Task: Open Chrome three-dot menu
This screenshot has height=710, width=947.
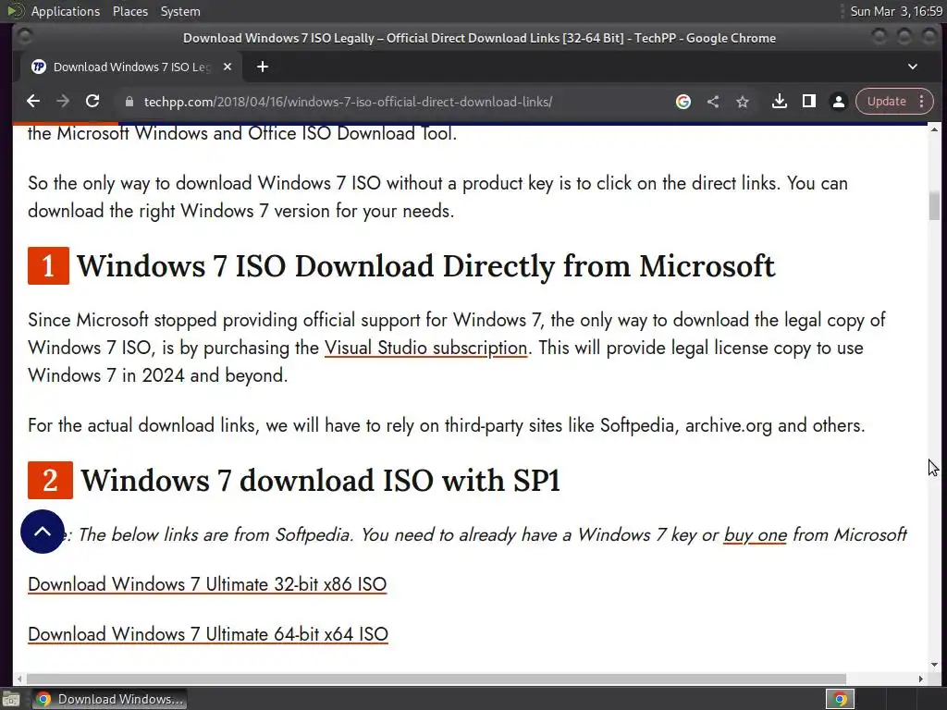Action: 922,102
